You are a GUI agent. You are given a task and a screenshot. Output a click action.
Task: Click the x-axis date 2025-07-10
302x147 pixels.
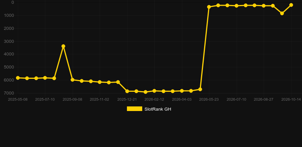click(x=45, y=100)
